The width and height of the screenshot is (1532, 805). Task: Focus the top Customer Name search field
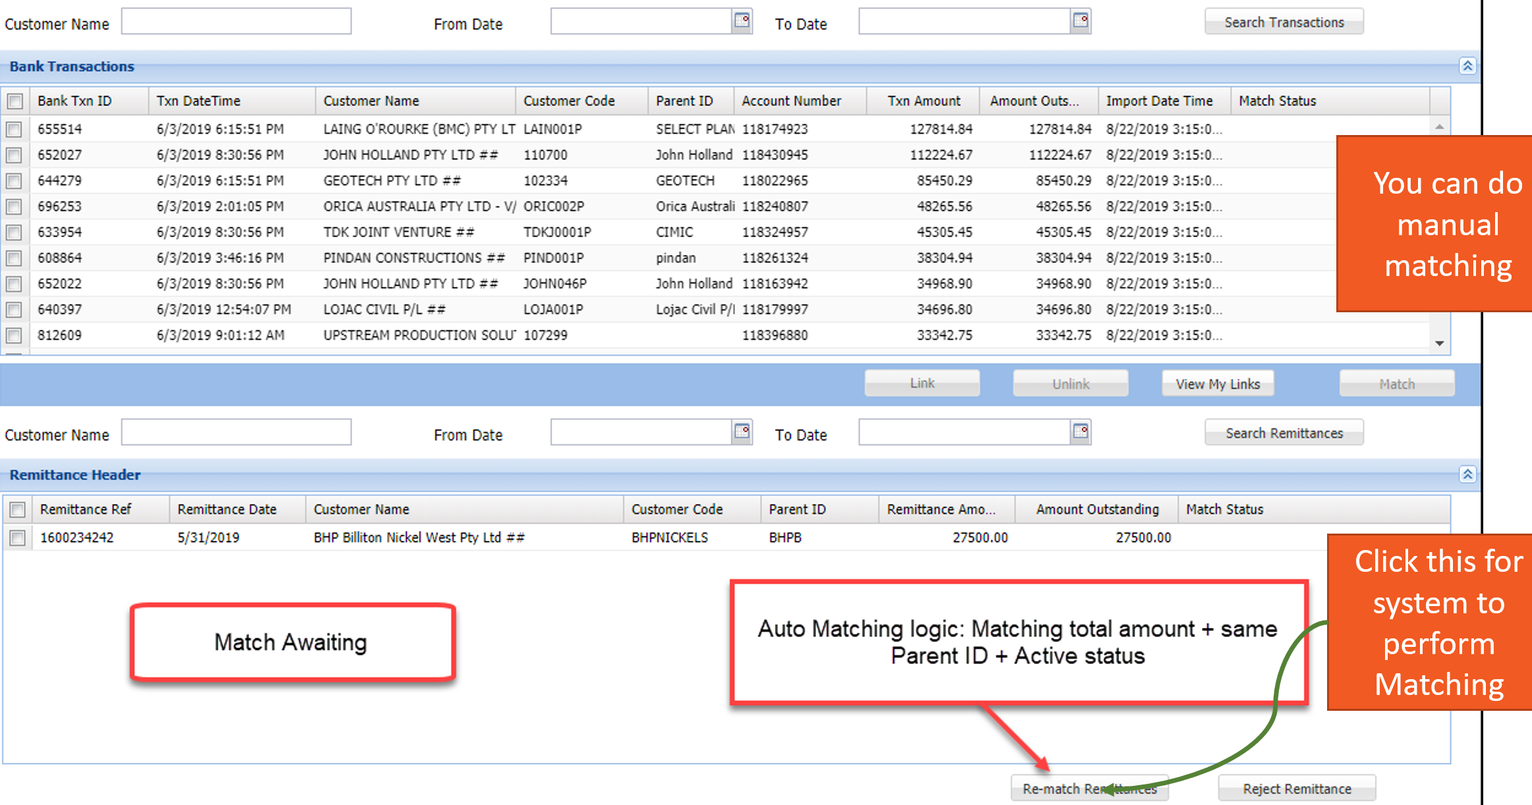(236, 22)
